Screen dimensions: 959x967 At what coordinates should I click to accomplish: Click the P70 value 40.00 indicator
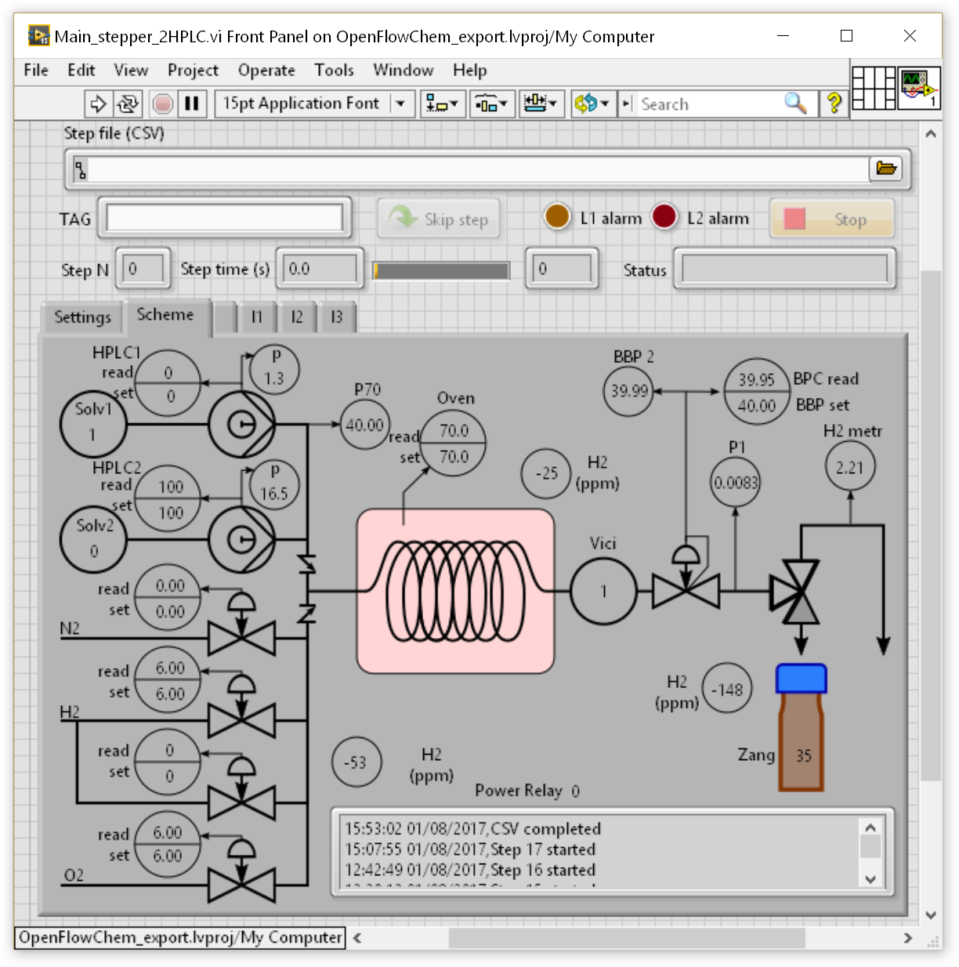[x=365, y=425]
